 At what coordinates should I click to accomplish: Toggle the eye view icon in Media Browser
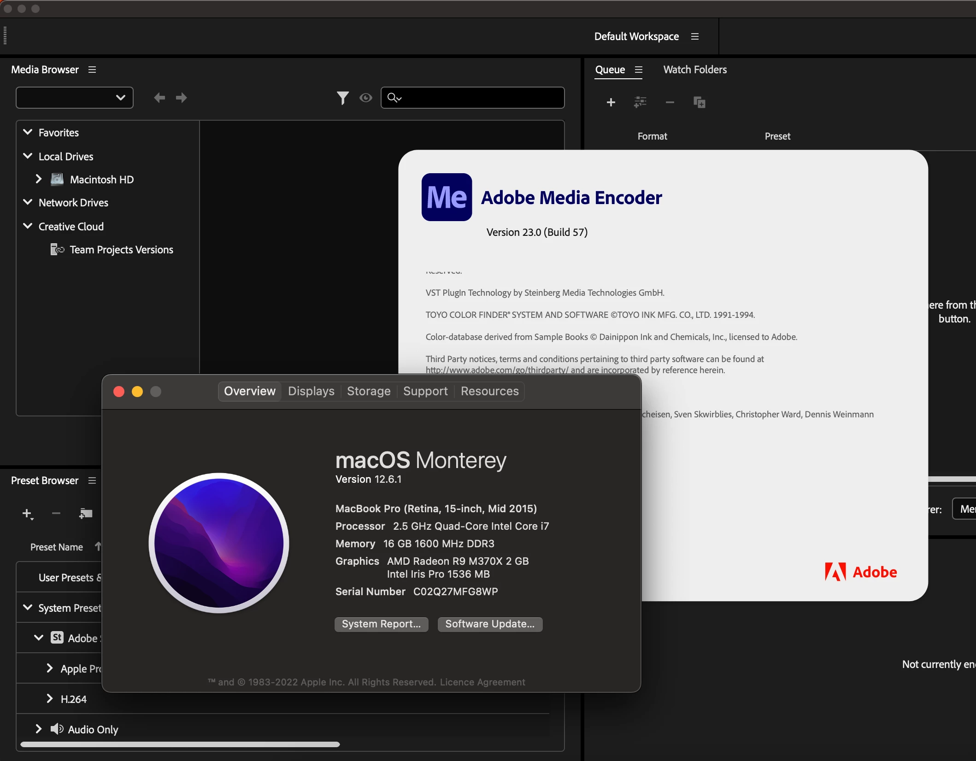click(x=366, y=98)
